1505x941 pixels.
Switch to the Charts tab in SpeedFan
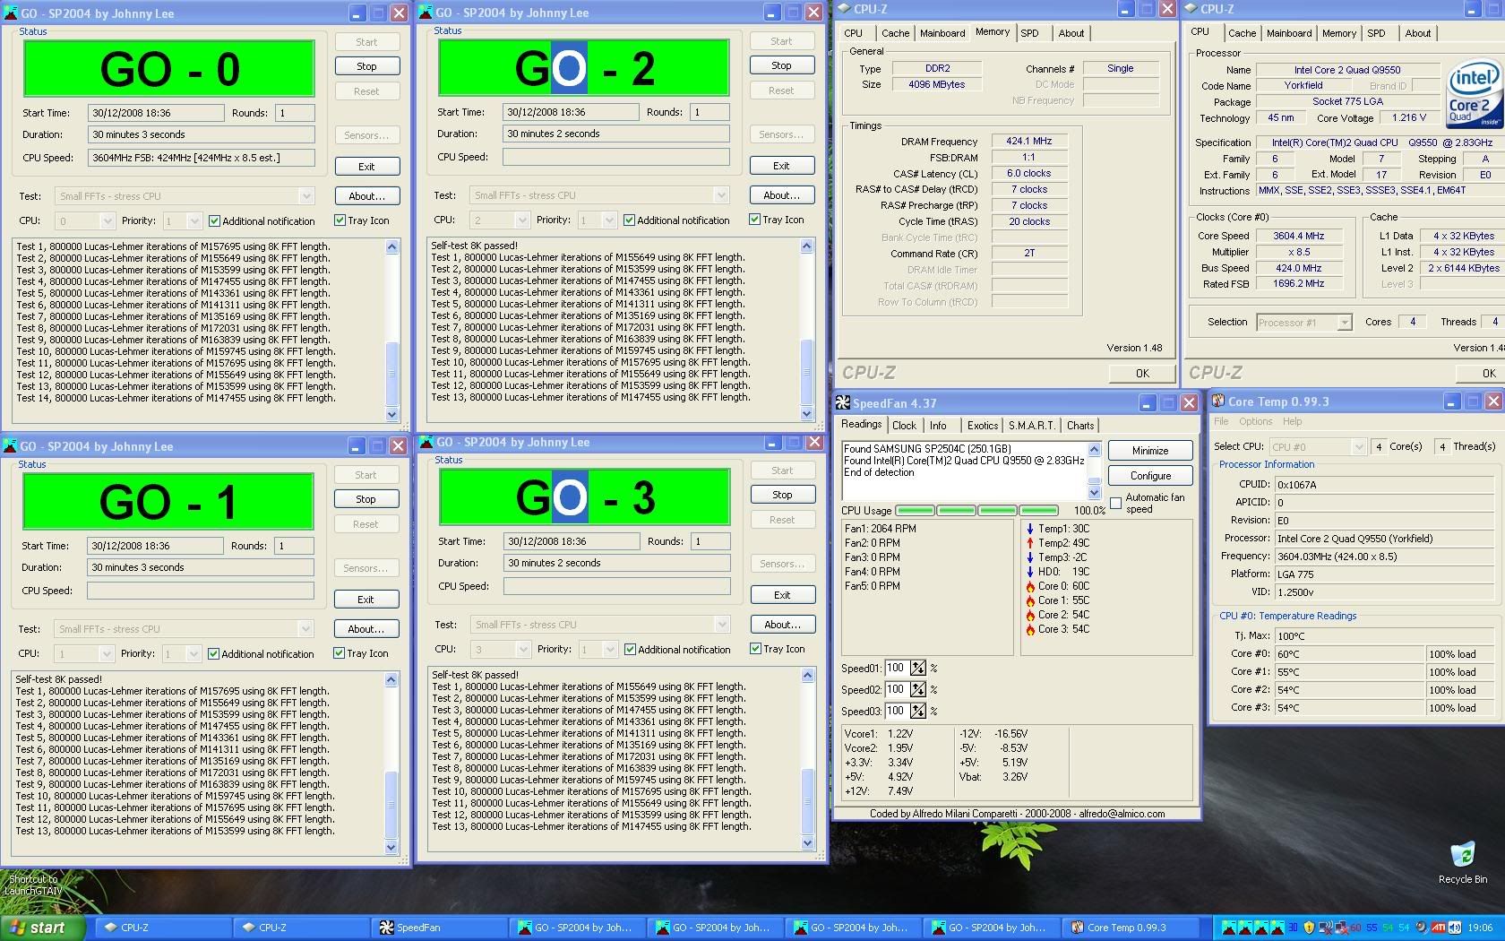coord(1079,426)
